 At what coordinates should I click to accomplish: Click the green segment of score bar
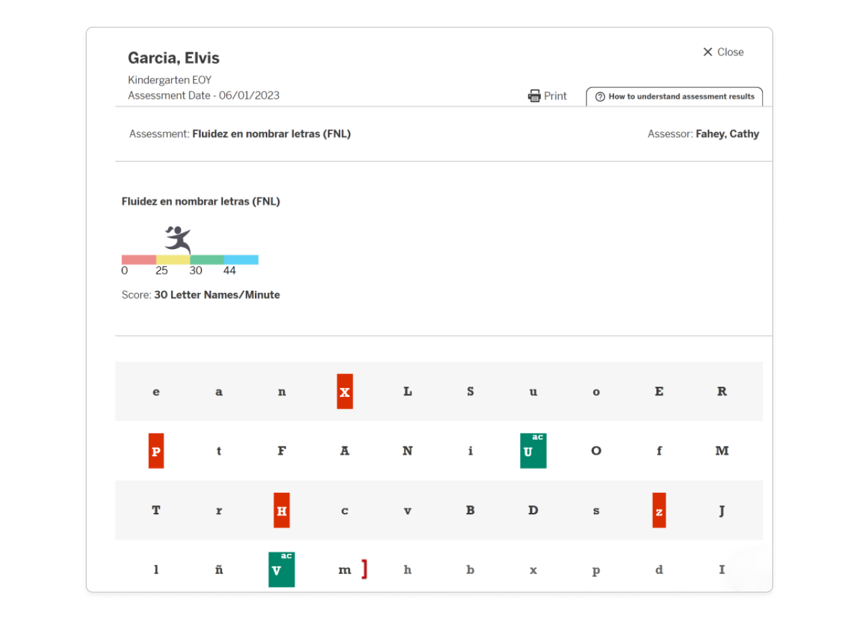(207, 260)
